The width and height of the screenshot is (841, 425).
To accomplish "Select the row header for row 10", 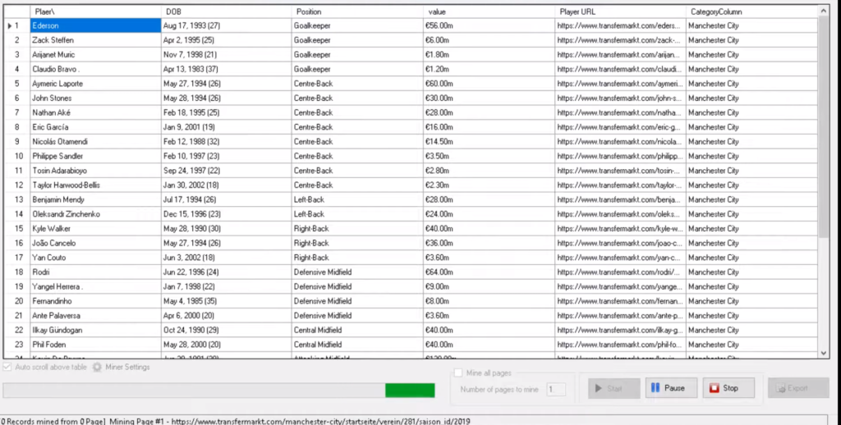I will [x=16, y=156].
